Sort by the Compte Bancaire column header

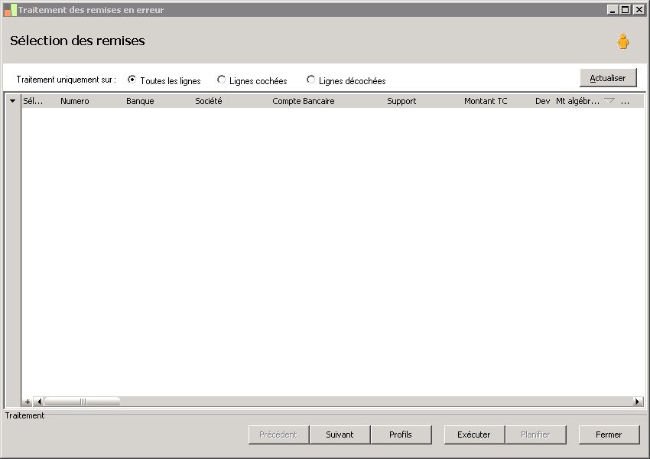(304, 101)
